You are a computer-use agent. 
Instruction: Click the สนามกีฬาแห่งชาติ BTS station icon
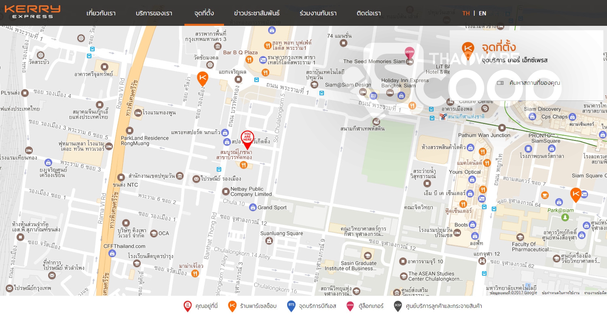pos(443,117)
